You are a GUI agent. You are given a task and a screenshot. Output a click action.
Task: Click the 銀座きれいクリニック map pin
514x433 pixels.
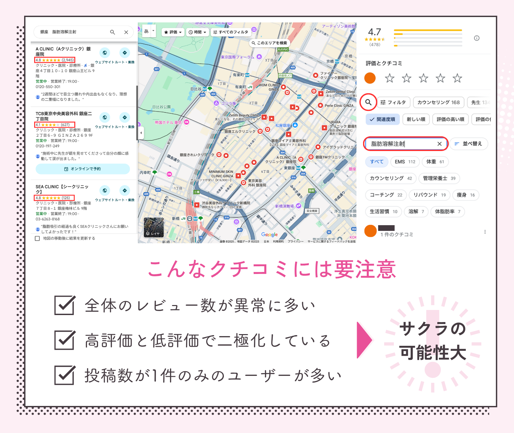219,155
